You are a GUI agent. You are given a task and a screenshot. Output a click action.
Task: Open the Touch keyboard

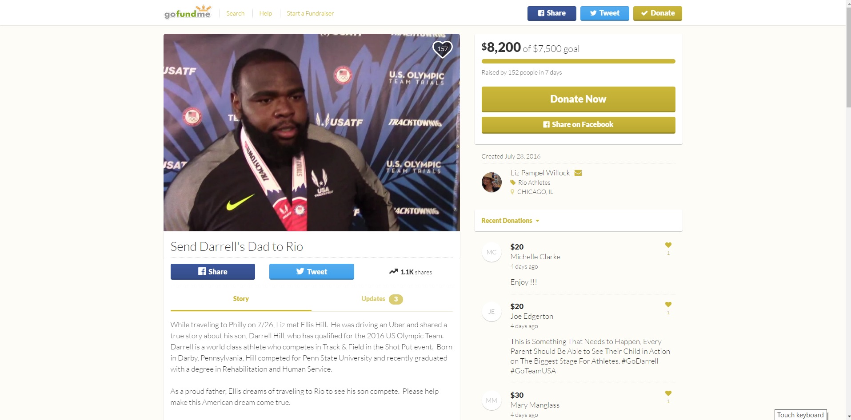coord(800,415)
